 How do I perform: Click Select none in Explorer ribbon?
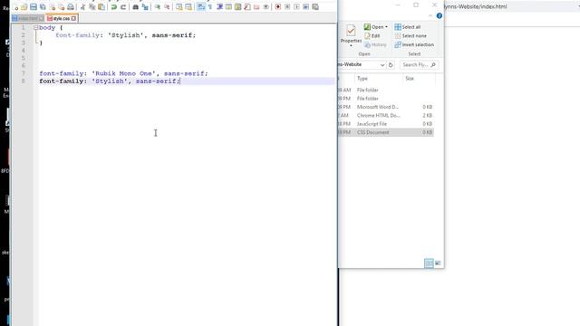point(411,36)
